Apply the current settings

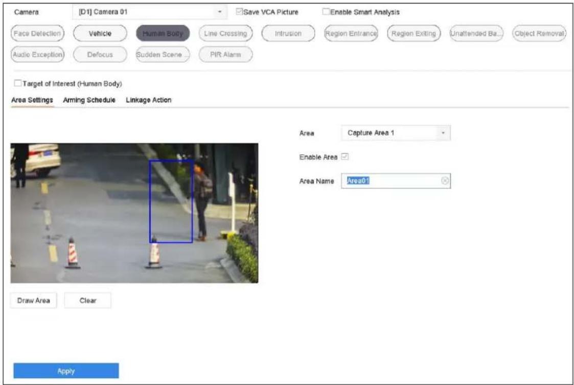(66, 371)
